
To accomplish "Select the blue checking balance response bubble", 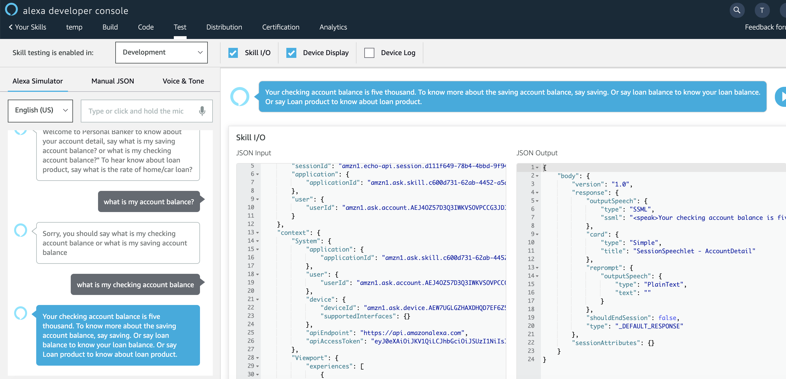I will [118, 335].
